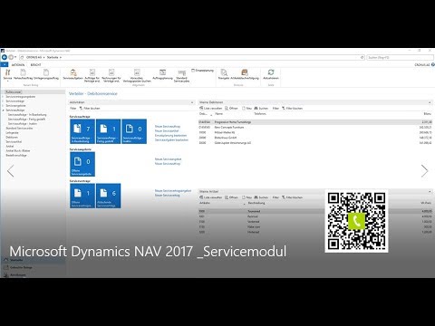Click Einsatzplanung bearbeiten link
435x326 pixels.
pos(170,136)
